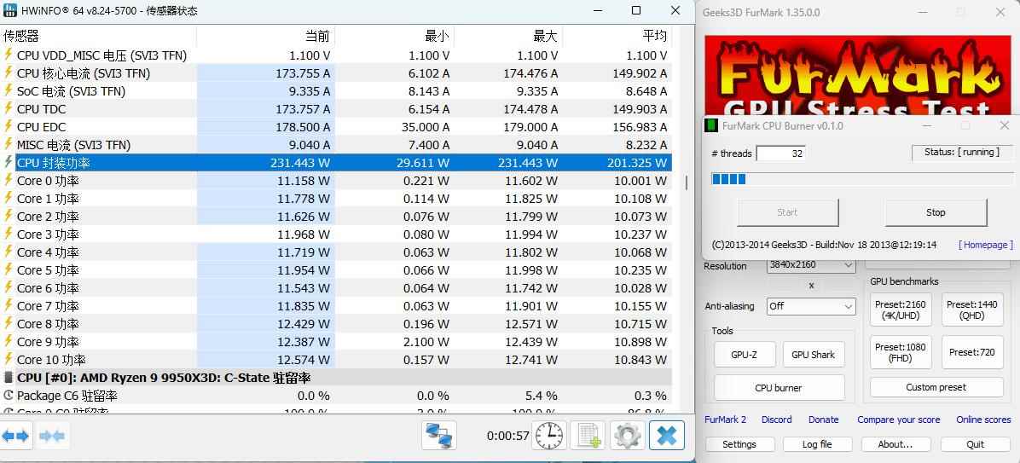Start logging with the sheet-plus icon
Image resolution: width=1020 pixels, height=463 pixels.
point(588,436)
